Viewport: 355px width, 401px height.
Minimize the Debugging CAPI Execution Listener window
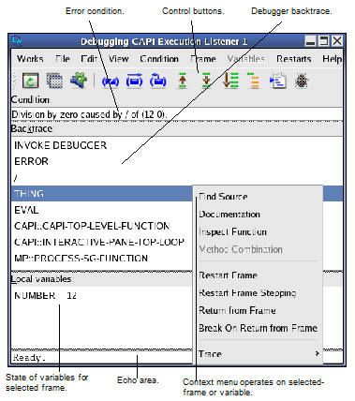tap(311, 41)
